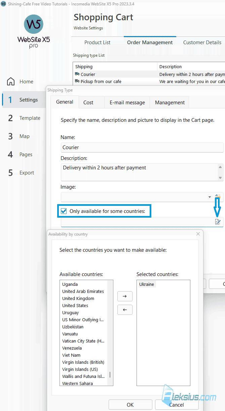225x411 pixels.
Task: Select Virgin Islands (British) entry
Action: coord(83,362)
